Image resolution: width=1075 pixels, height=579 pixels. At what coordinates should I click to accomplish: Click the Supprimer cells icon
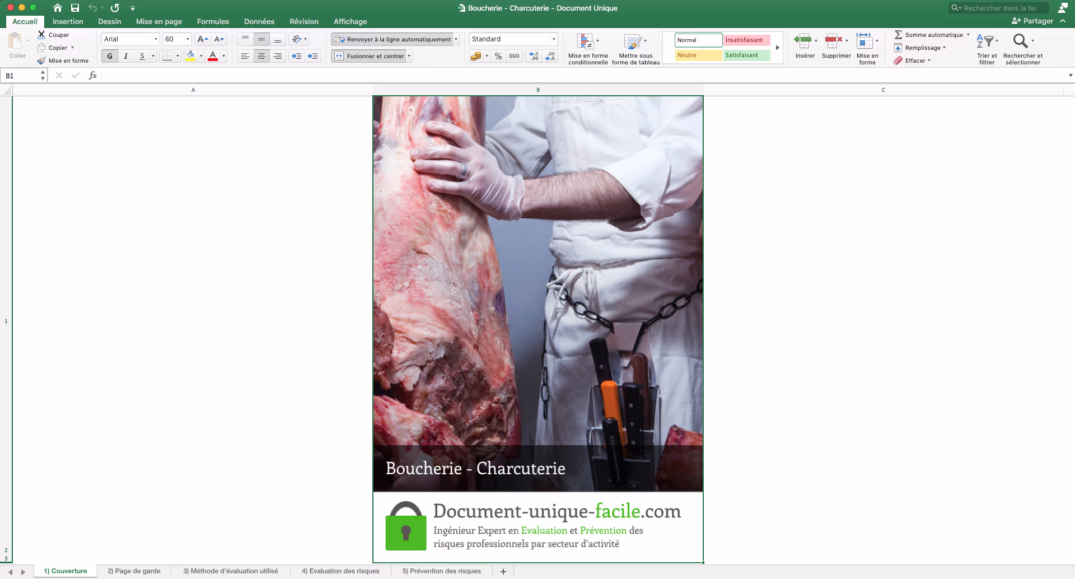[x=834, y=40]
